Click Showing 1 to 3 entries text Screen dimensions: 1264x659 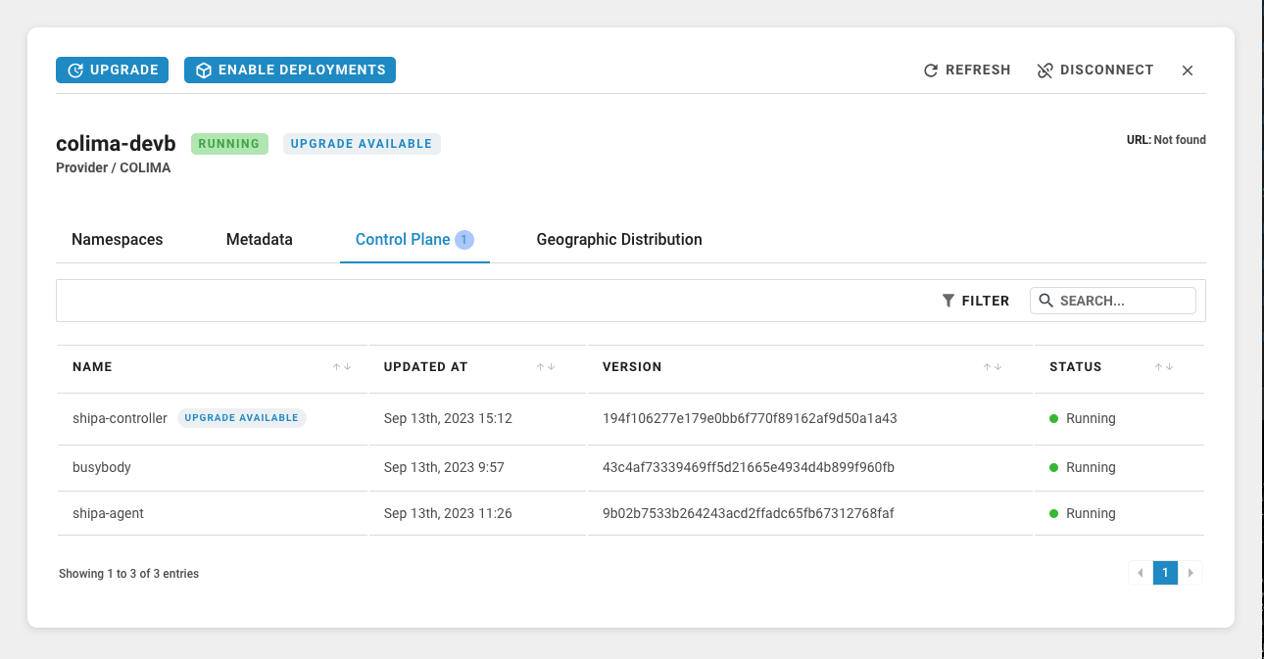point(128,574)
